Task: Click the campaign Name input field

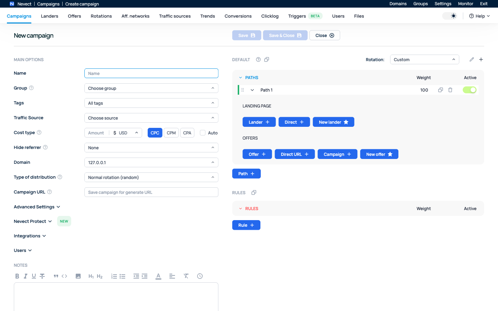Action: click(x=151, y=73)
